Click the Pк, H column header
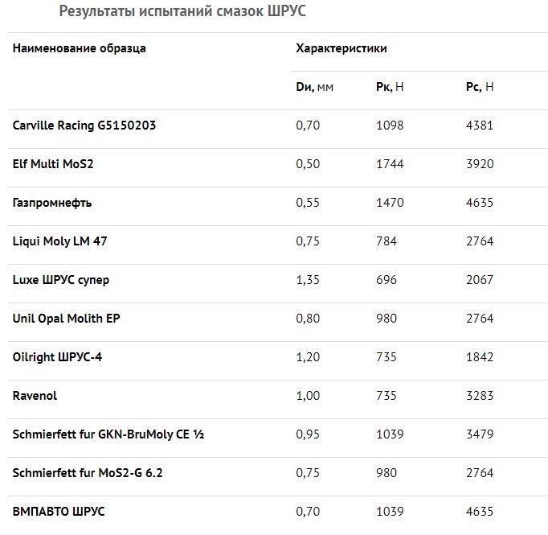548x535 pixels. (390, 87)
